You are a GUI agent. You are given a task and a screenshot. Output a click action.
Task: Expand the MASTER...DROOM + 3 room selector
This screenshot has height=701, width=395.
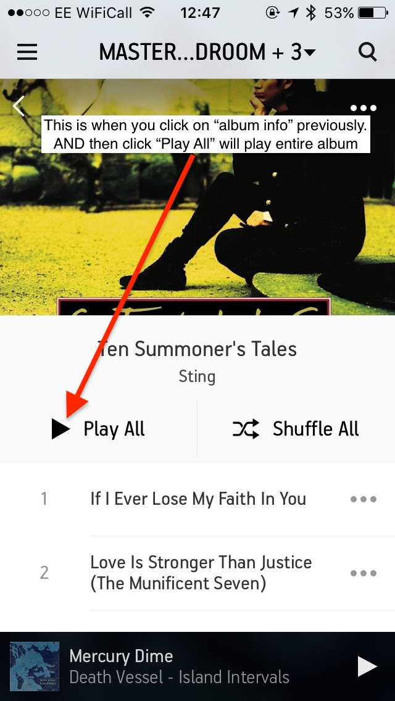207,52
